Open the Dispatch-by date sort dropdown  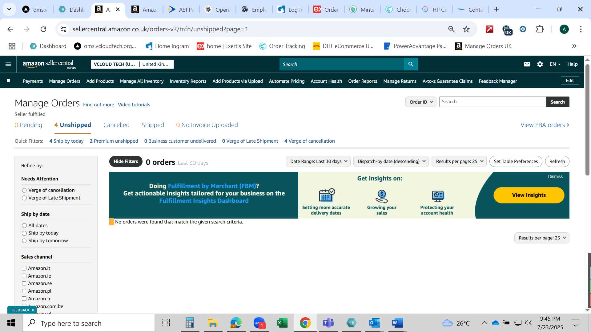click(x=391, y=161)
